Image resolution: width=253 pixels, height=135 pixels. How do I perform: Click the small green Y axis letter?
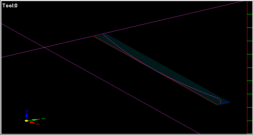coord(43,119)
